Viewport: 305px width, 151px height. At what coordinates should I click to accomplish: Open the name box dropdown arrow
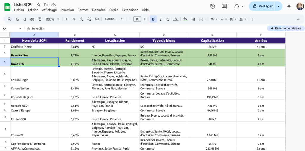(x=21, y=29)
